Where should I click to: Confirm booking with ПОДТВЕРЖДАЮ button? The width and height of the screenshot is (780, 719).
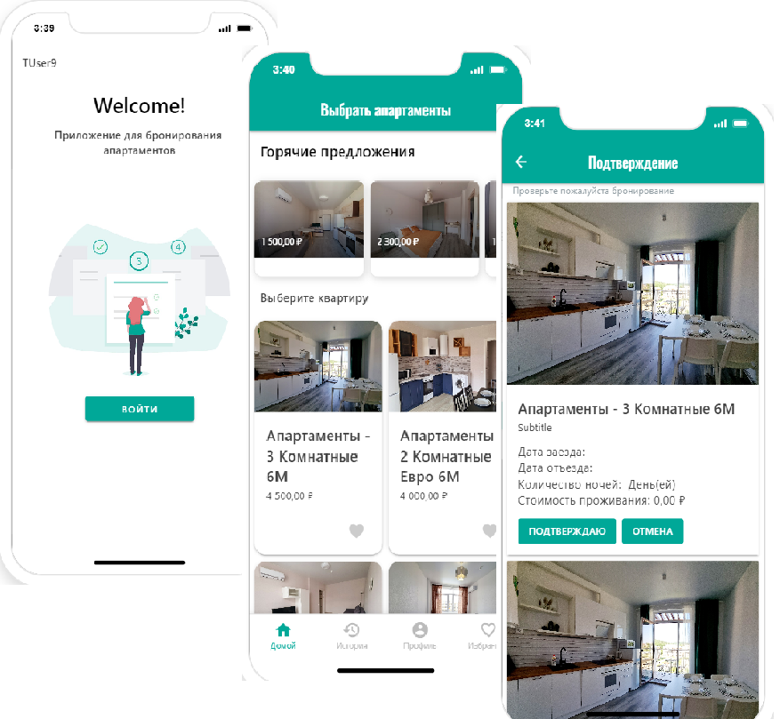[567, 531]
